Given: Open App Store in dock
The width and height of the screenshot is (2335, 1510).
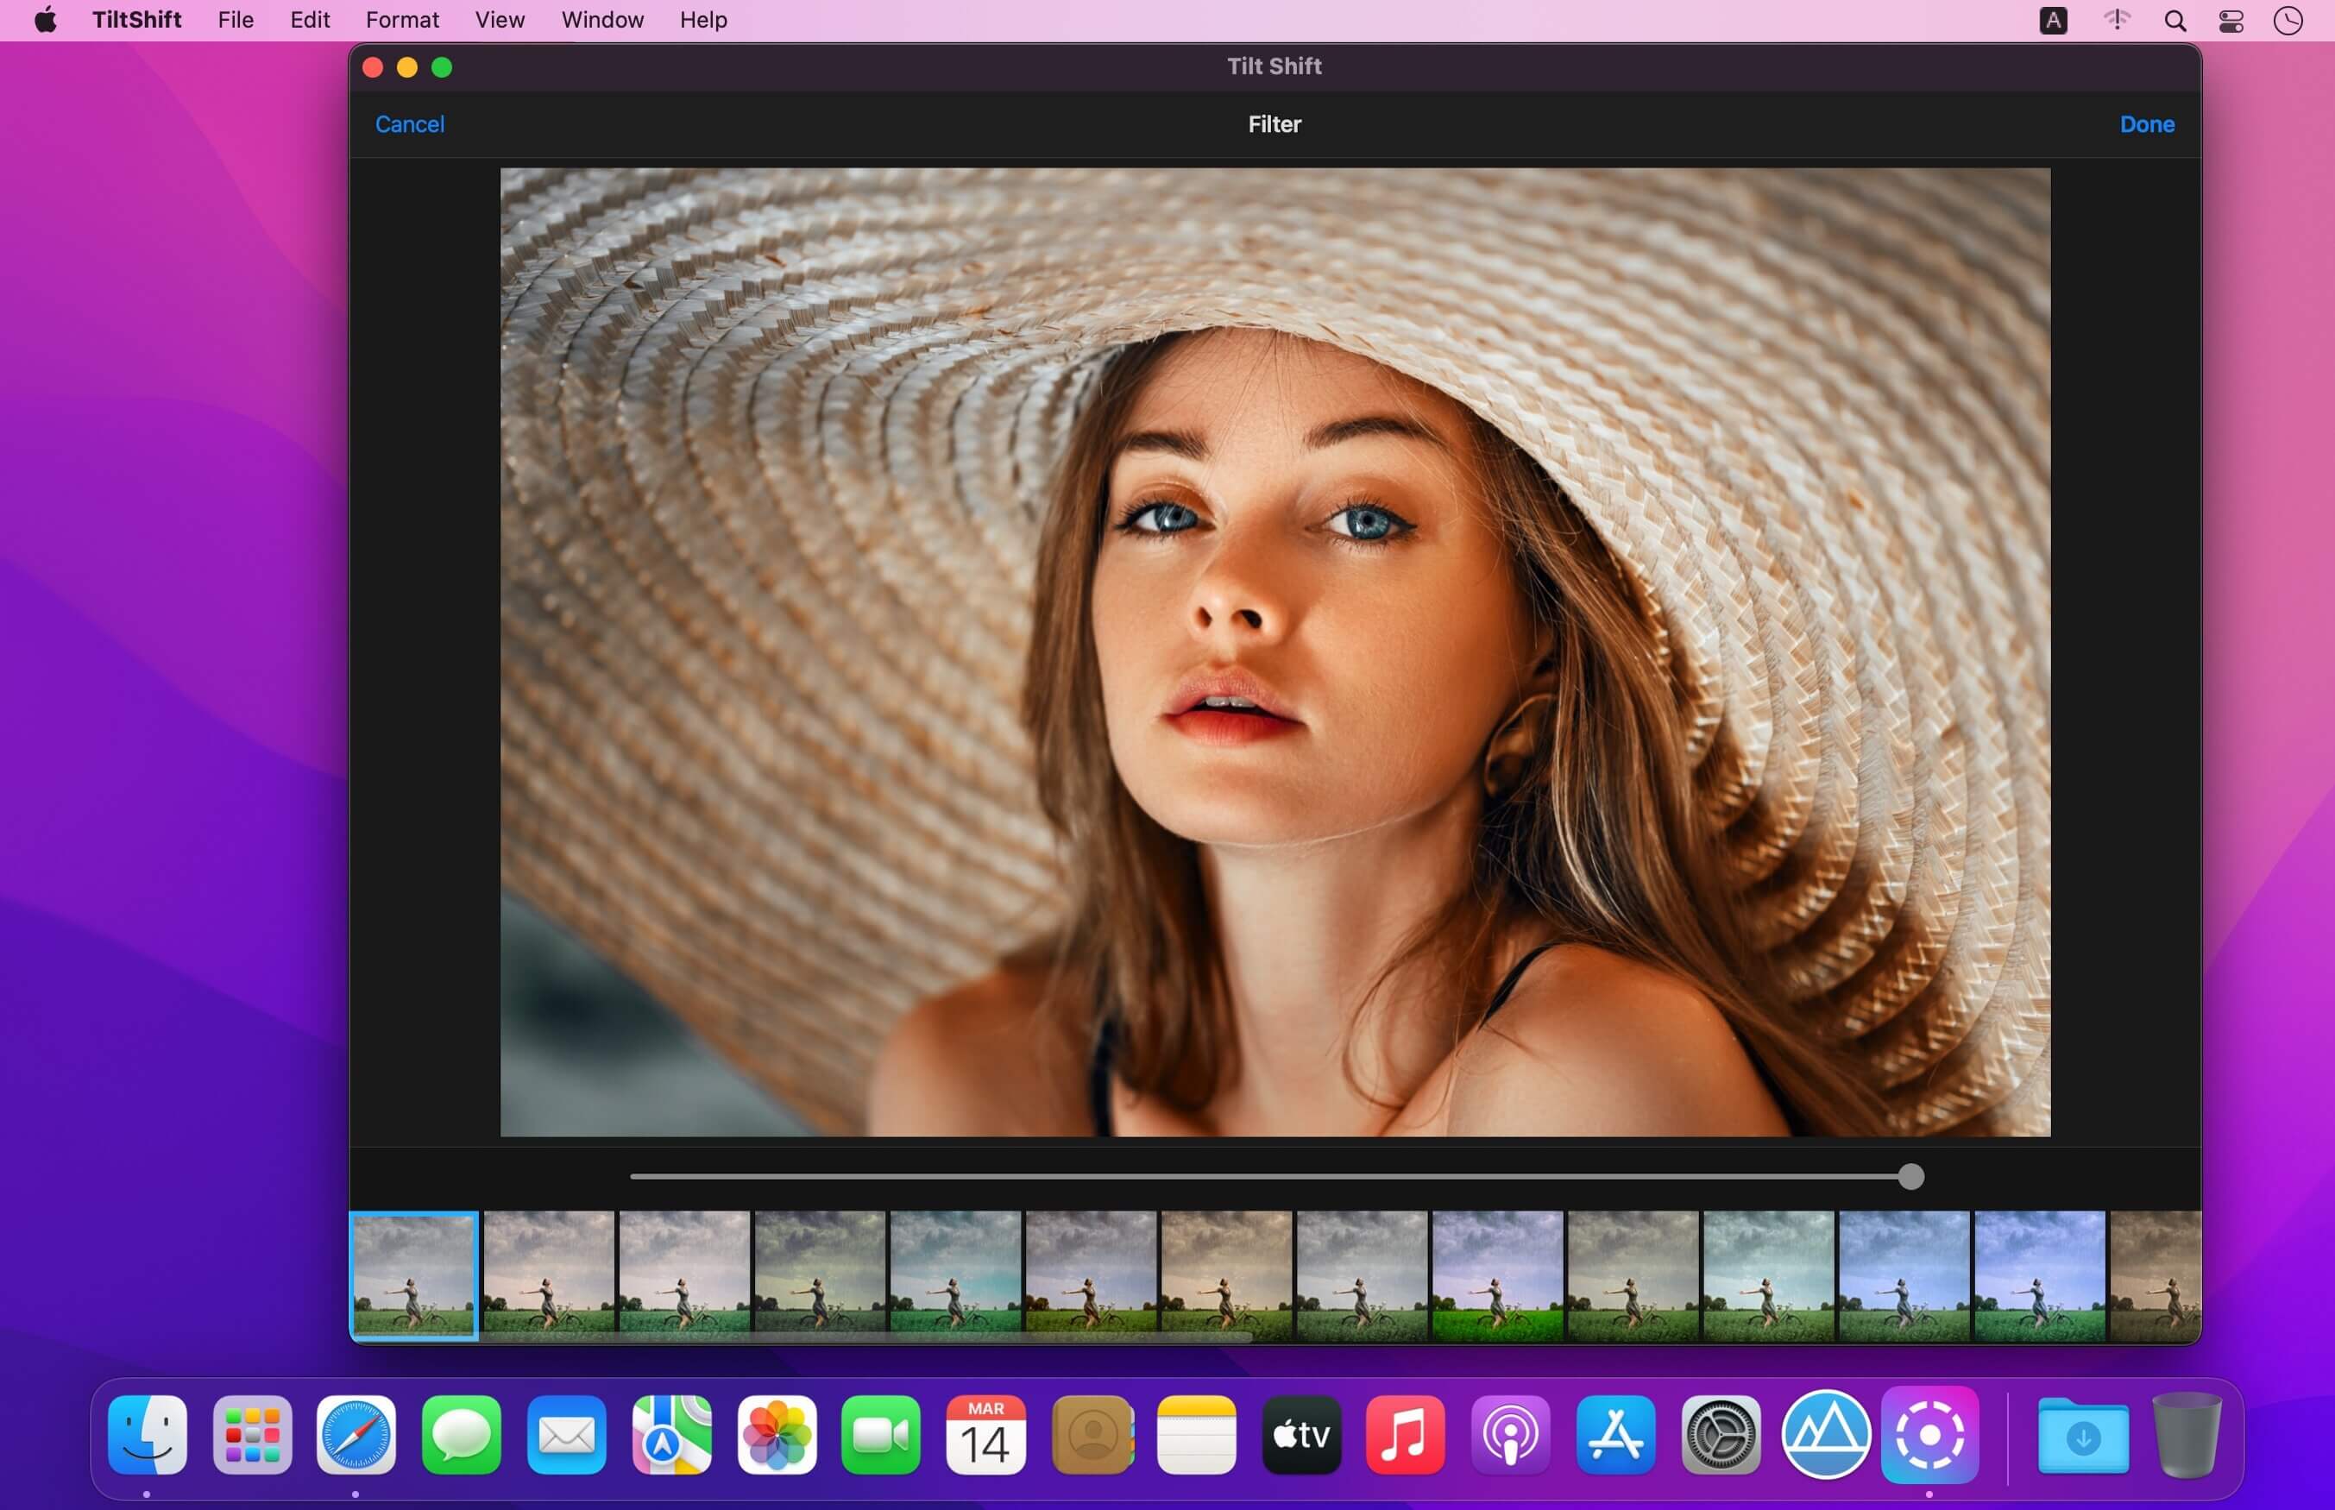Looking at the screenshot, I should pos(1615,1434).
